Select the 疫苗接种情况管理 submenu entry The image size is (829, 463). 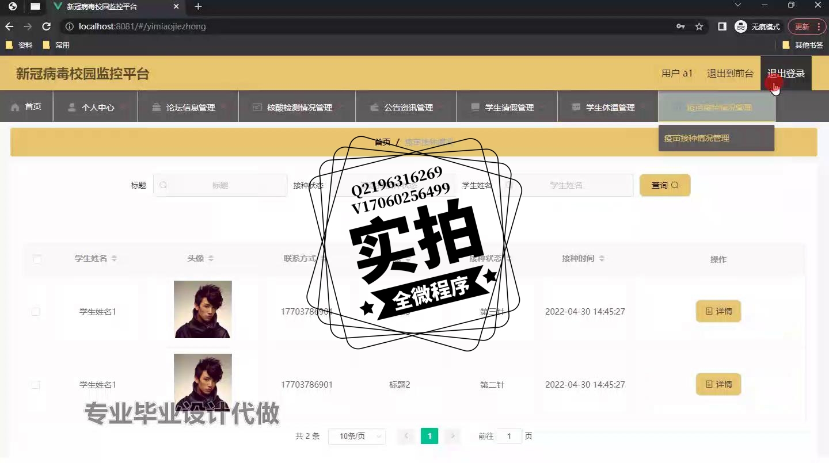716,138
